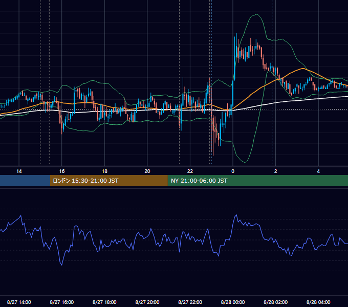Click the blue session bar before London
The width and height of the screenshot is (348, 307).
pos(25,181)
